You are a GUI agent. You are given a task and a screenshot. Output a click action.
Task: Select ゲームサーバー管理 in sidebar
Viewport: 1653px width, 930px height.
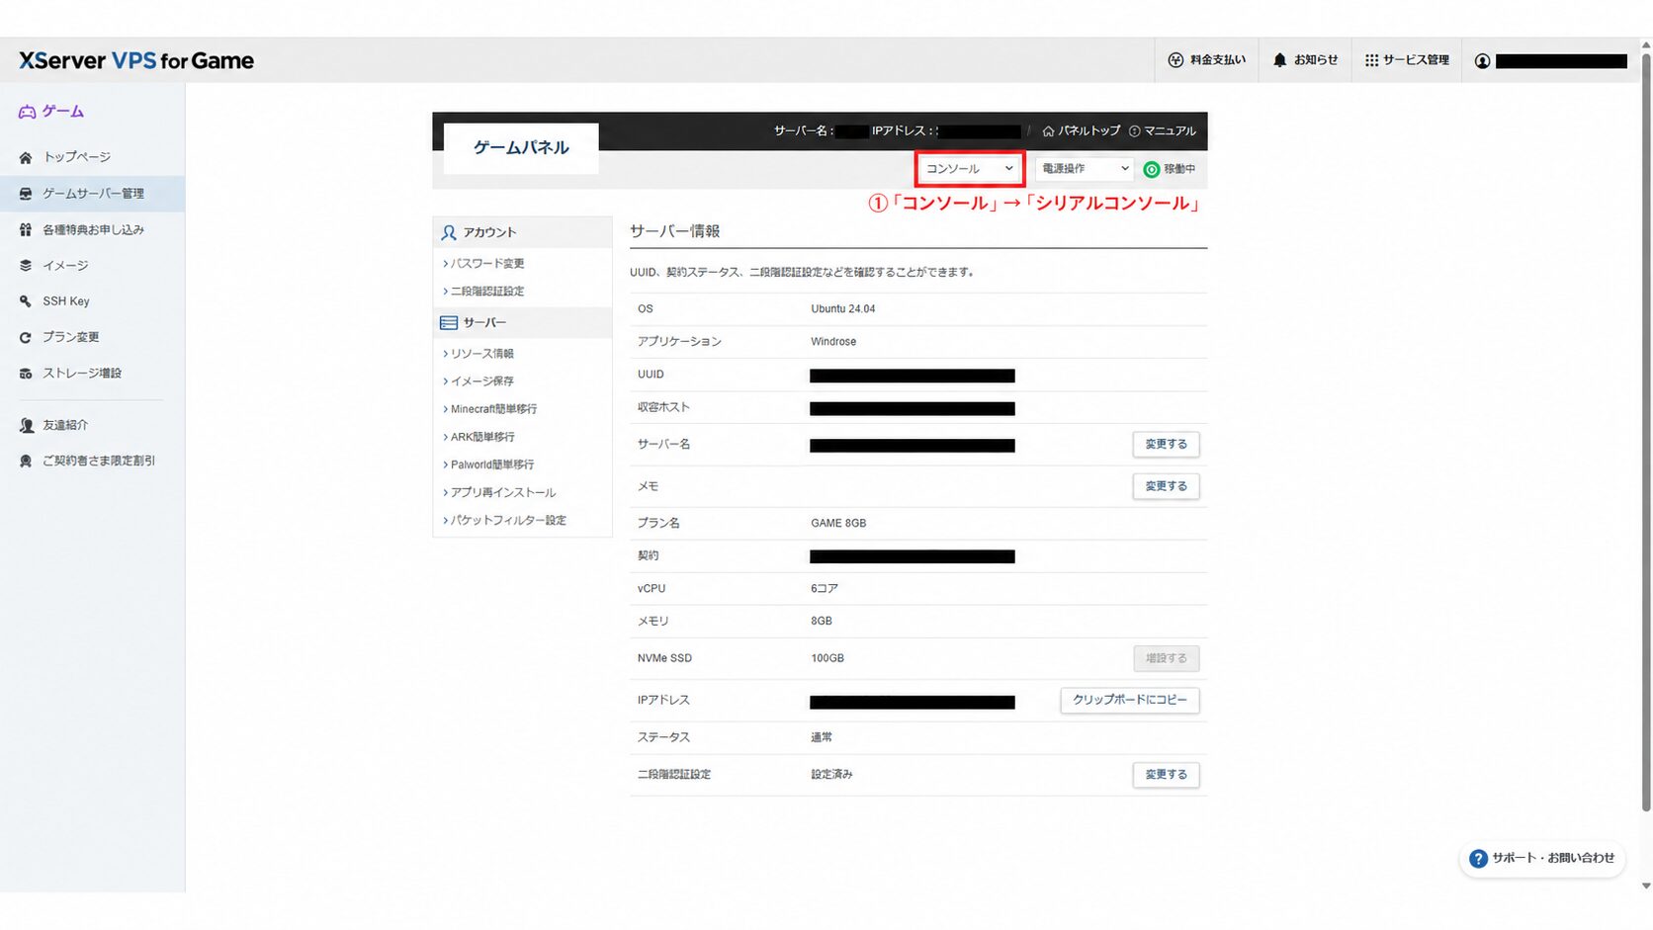click(93, 194)
